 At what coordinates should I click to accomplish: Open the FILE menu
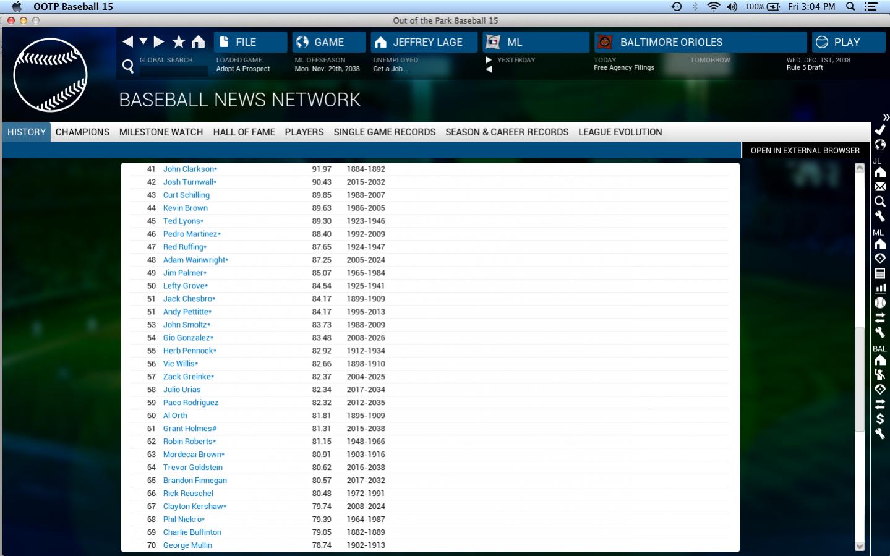point(250,42)
